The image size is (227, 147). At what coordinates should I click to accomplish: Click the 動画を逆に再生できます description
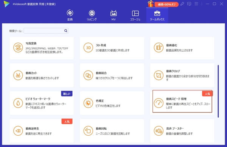pos(39,133)
